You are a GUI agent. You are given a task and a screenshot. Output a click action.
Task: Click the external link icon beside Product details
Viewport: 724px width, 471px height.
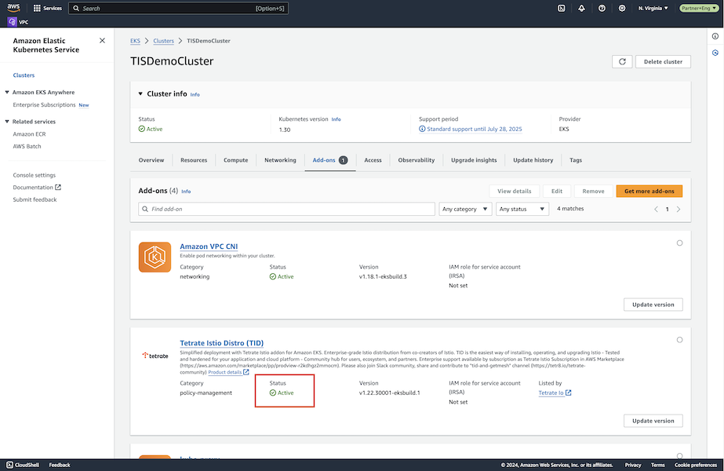click(x=246, y=371)
